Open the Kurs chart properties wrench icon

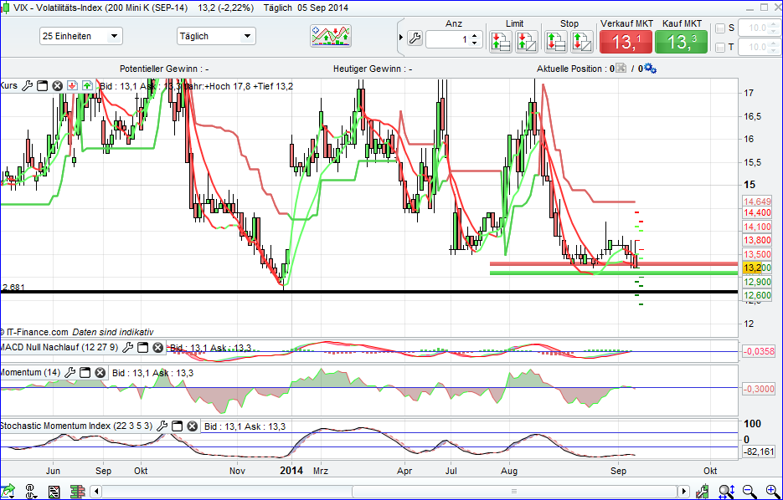coord(26,85)
